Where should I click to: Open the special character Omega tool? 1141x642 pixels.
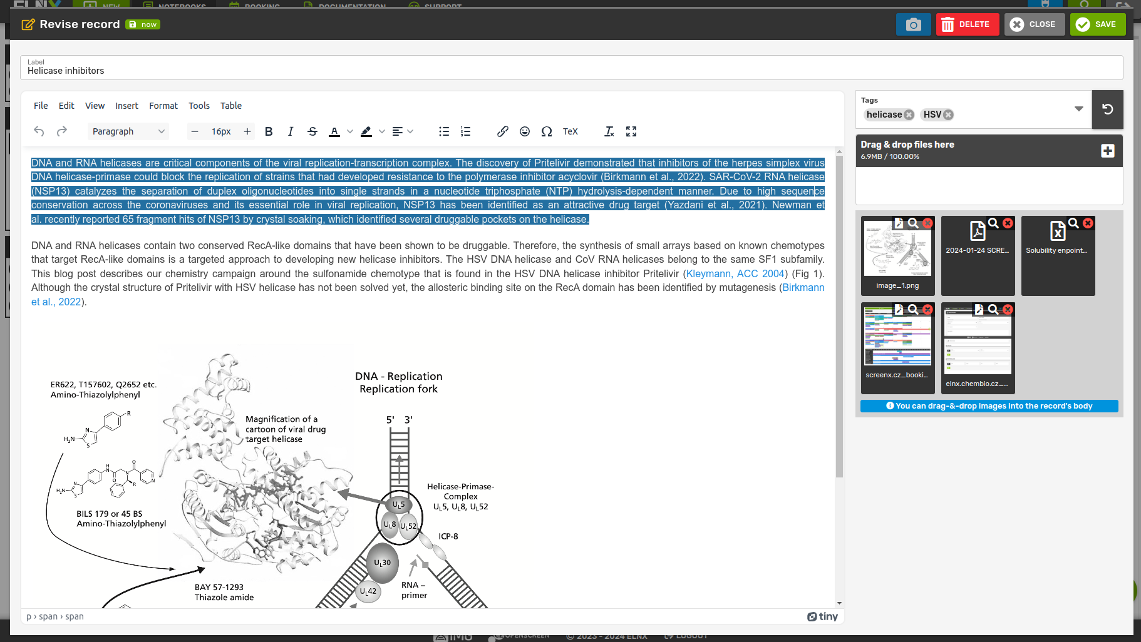click(547, 131)
